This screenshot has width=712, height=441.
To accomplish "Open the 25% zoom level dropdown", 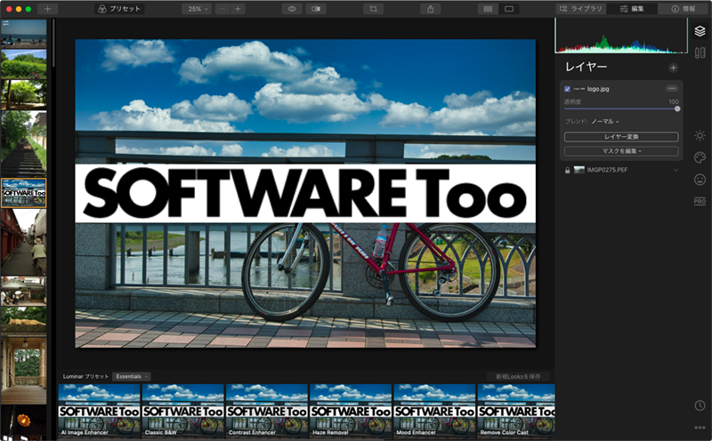I will (197, 9).
